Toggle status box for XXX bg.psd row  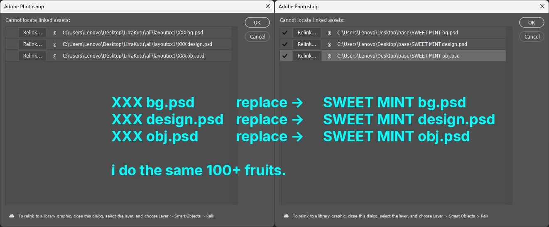[11, 32]
